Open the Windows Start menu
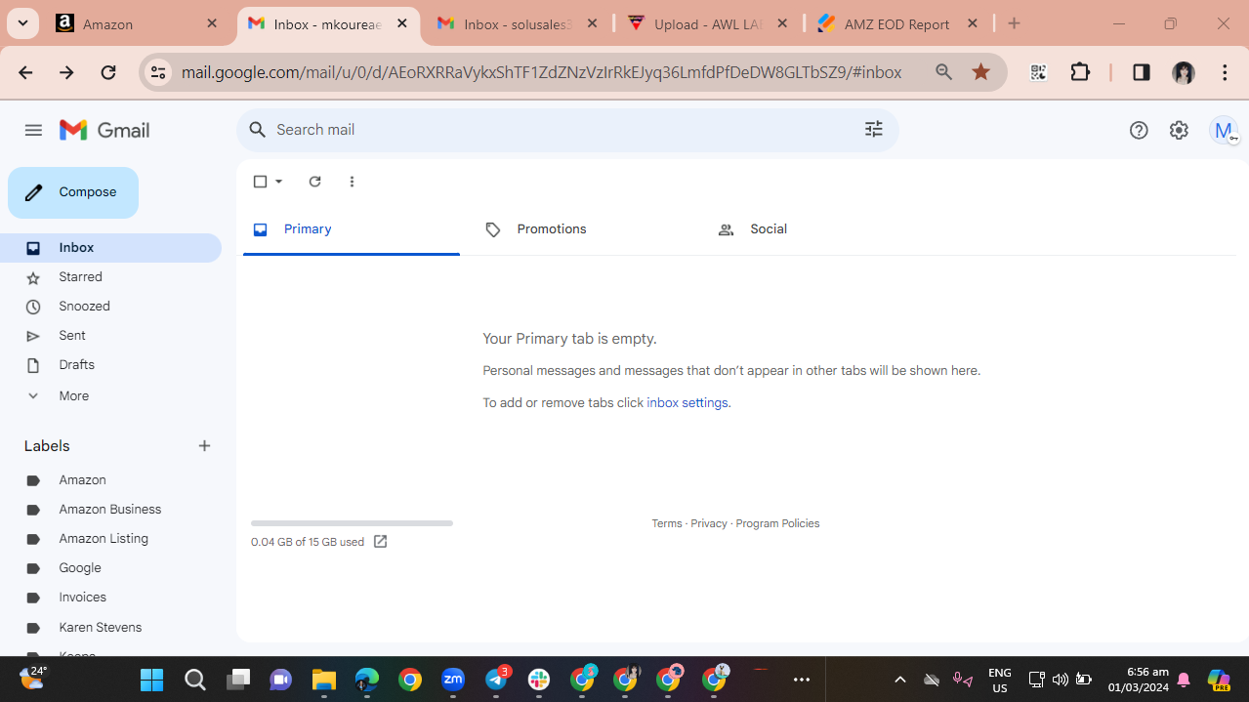Image resolution: width=1249 pixels, height=702 pixels. point(152,680)
